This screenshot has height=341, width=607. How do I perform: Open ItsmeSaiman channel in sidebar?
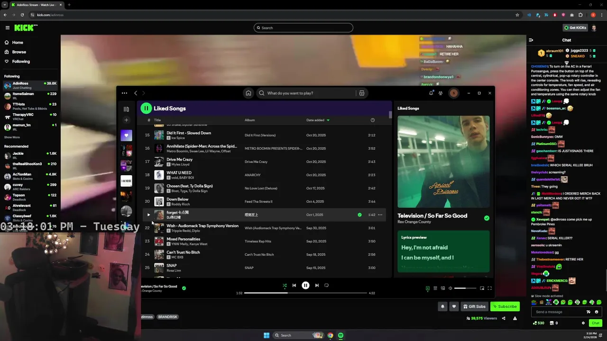[x=30, y=96]
